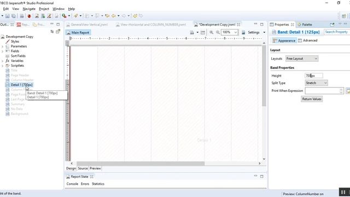Open the Layouts dropdown showing Free Layout

(302, 59)
